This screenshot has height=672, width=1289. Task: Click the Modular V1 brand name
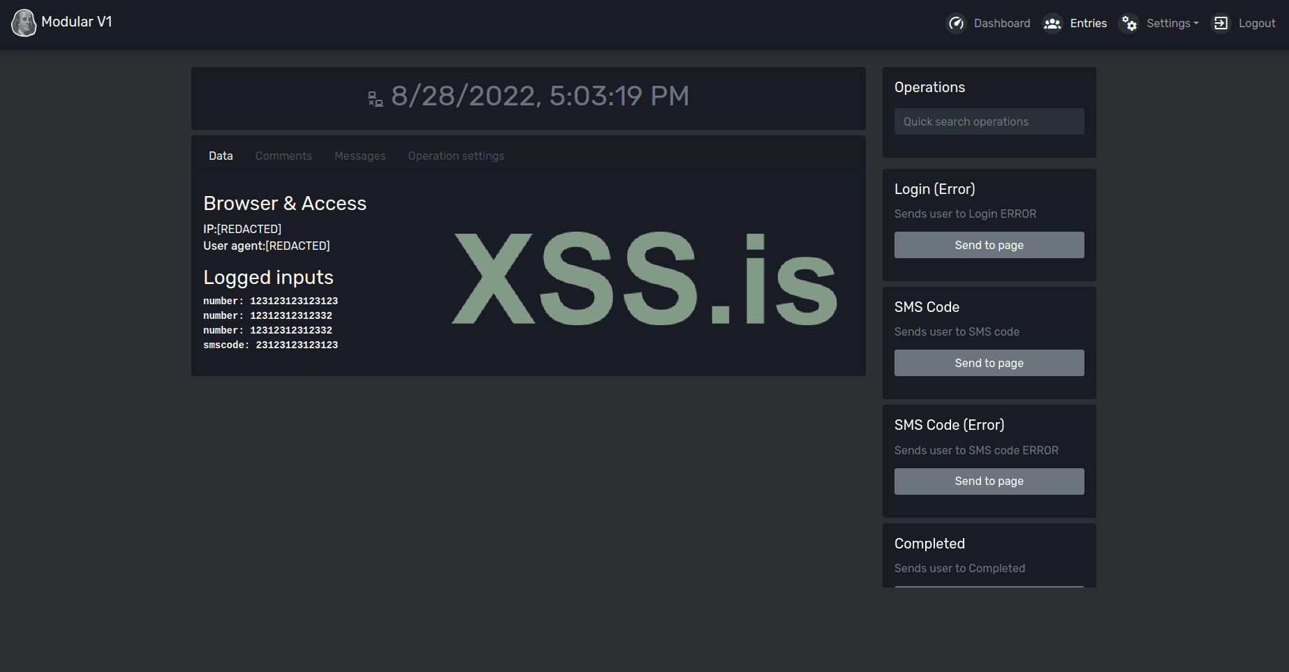(x=77, y=22)
